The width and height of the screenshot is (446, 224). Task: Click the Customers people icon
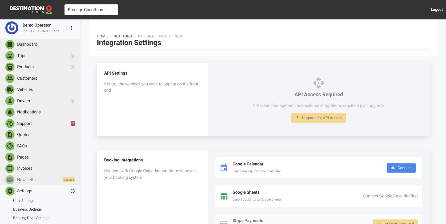click(10, 78)
